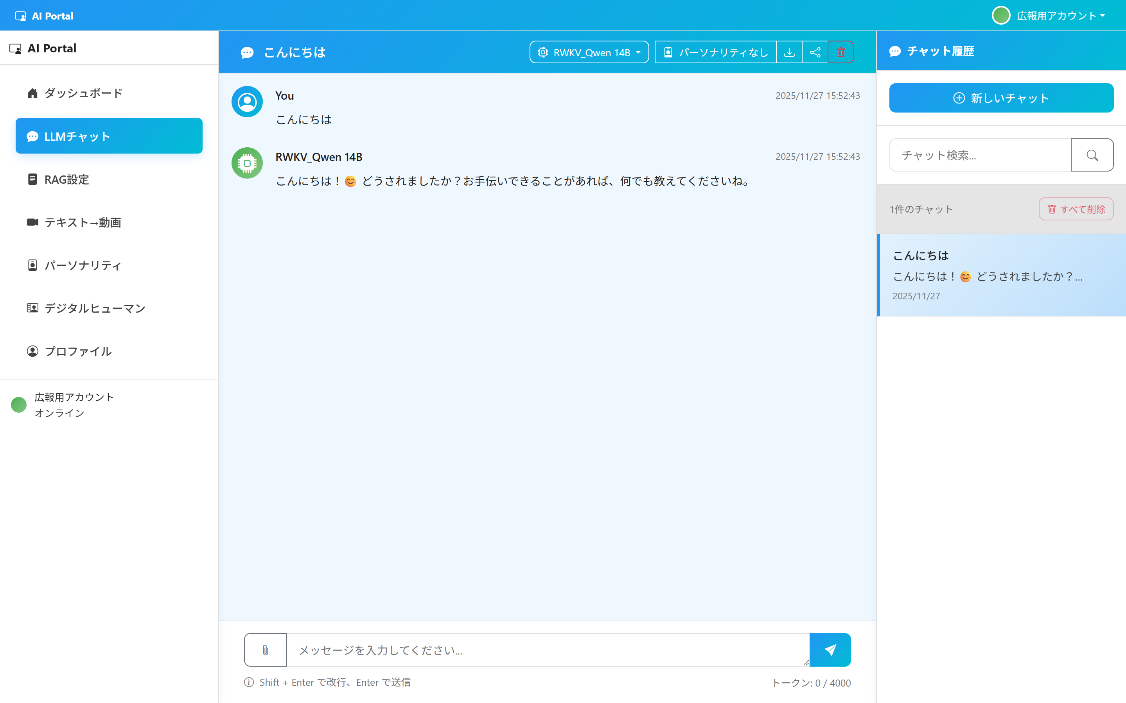Expand the 広報用アカウント account menu
The width and height of the screenshot is (1126, 703).
pos(1050,15)
